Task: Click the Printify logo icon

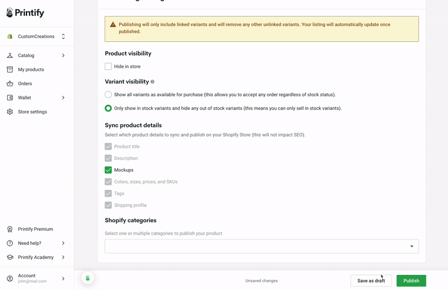Action: coord(10,12)
